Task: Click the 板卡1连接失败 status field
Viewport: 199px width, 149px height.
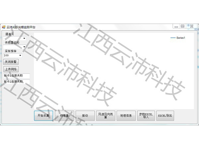Action: (16, 75)
